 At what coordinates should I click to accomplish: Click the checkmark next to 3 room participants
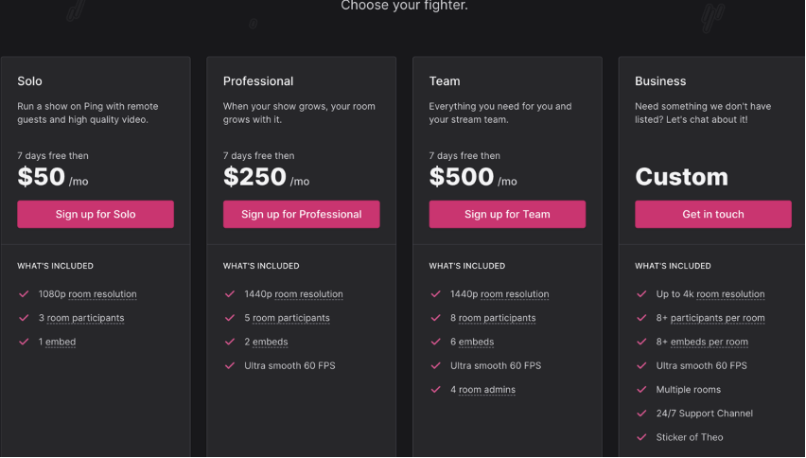tap(24, 318)
